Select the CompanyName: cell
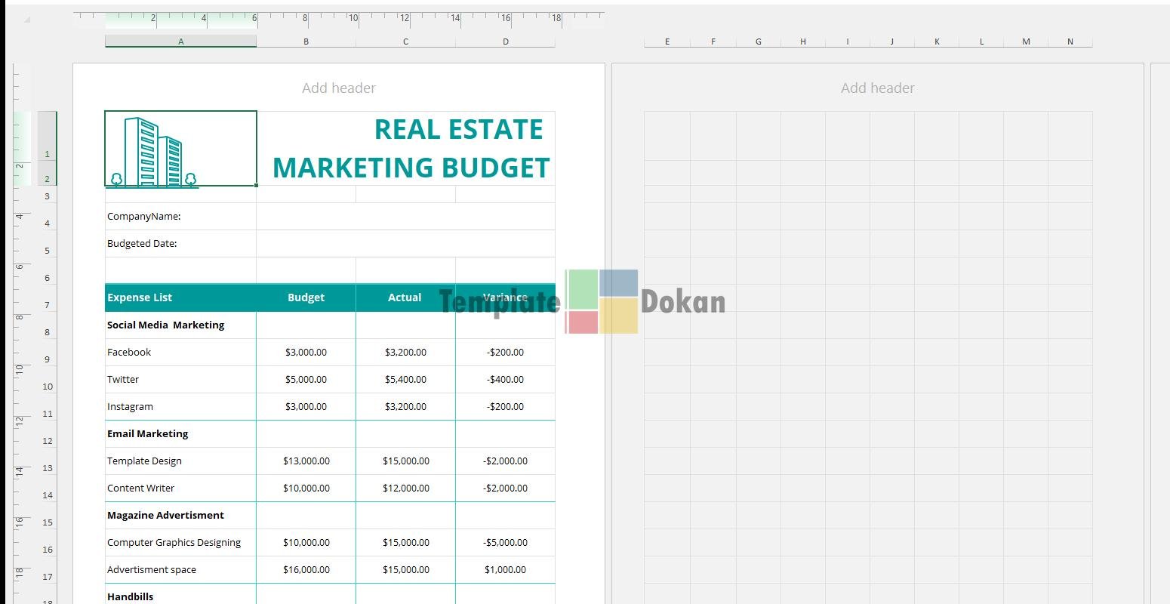 pyautogui.click(x=180, y=217)
